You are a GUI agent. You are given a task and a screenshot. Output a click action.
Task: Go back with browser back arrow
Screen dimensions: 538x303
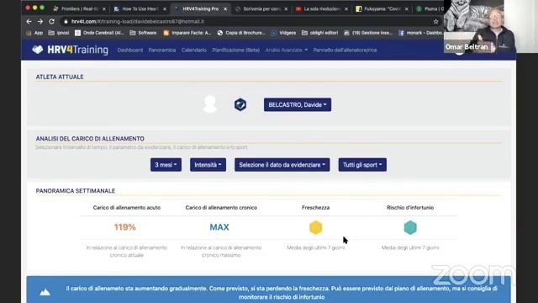click(x=29, y=21)
